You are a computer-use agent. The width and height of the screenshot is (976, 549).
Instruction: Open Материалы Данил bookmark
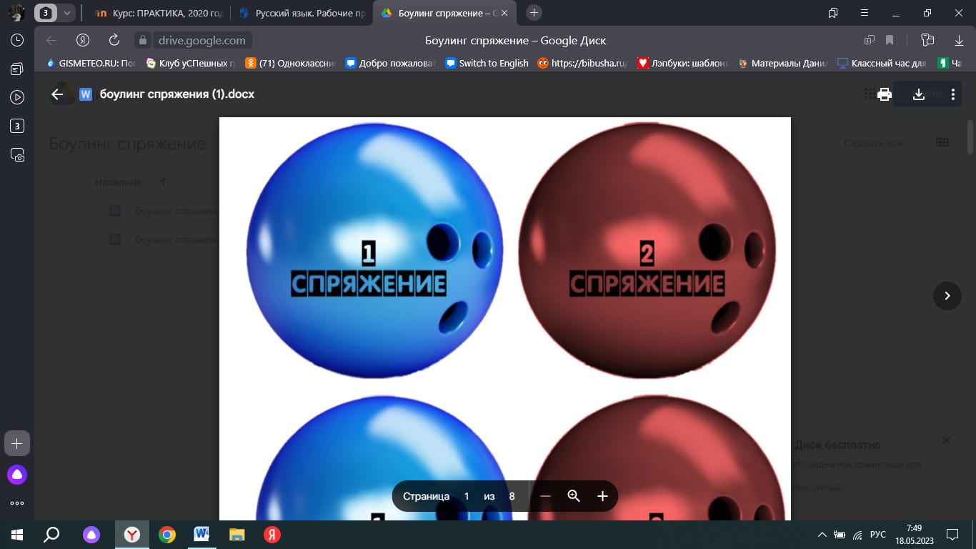click(782, 63)
